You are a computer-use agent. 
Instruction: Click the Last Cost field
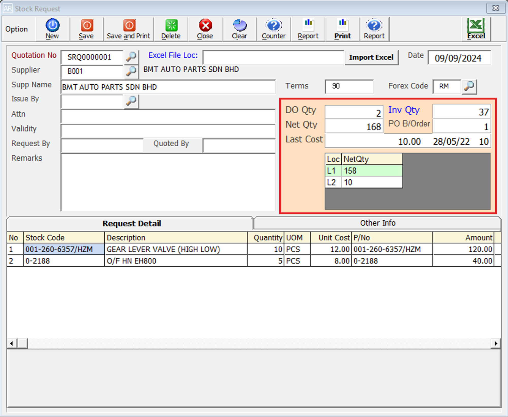click(408, 141)
